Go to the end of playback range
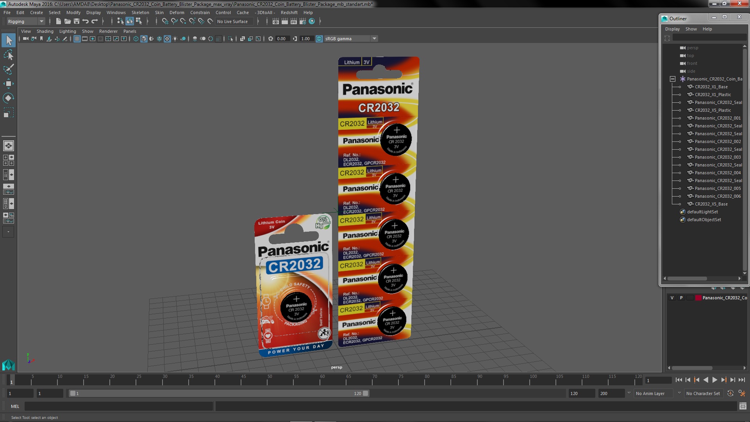 (x=741, y=380)
